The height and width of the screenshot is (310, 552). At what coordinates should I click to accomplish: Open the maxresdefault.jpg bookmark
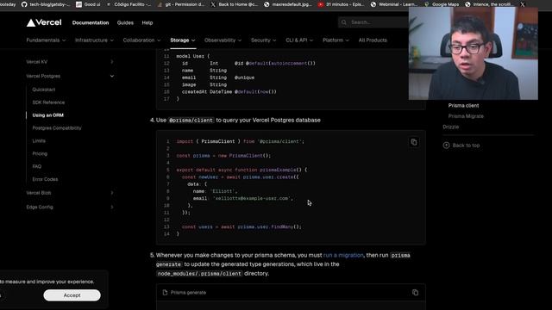[287, 4]
